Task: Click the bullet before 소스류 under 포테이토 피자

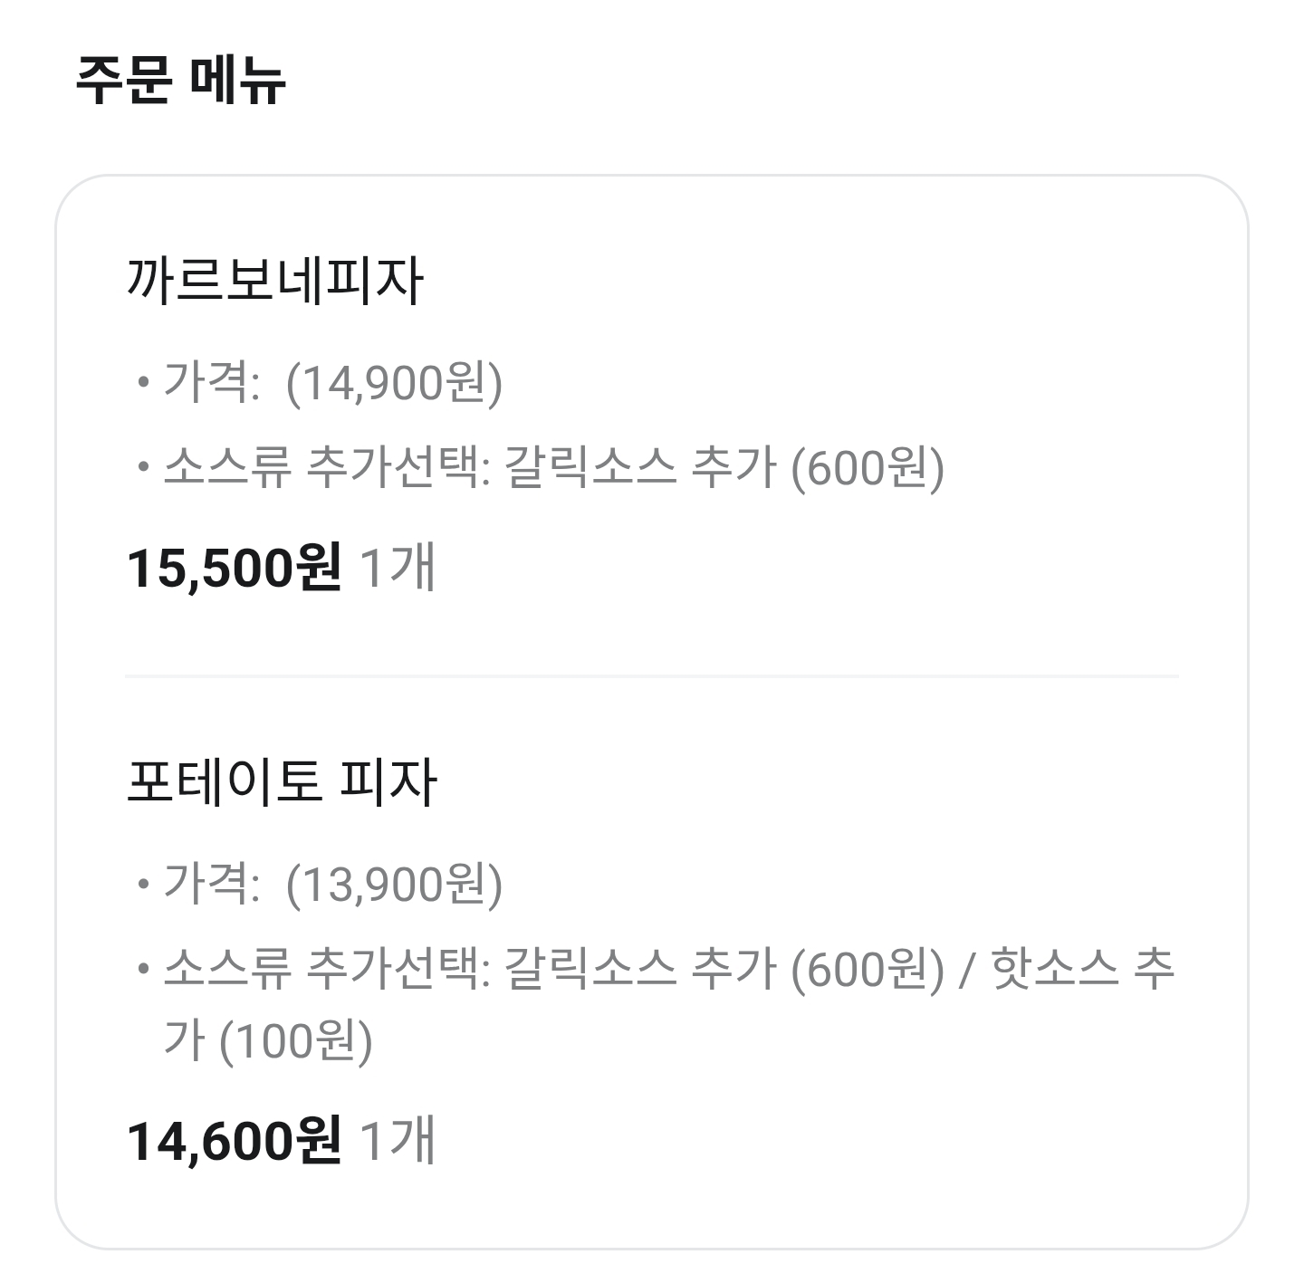Action: [x=142, y=970]
